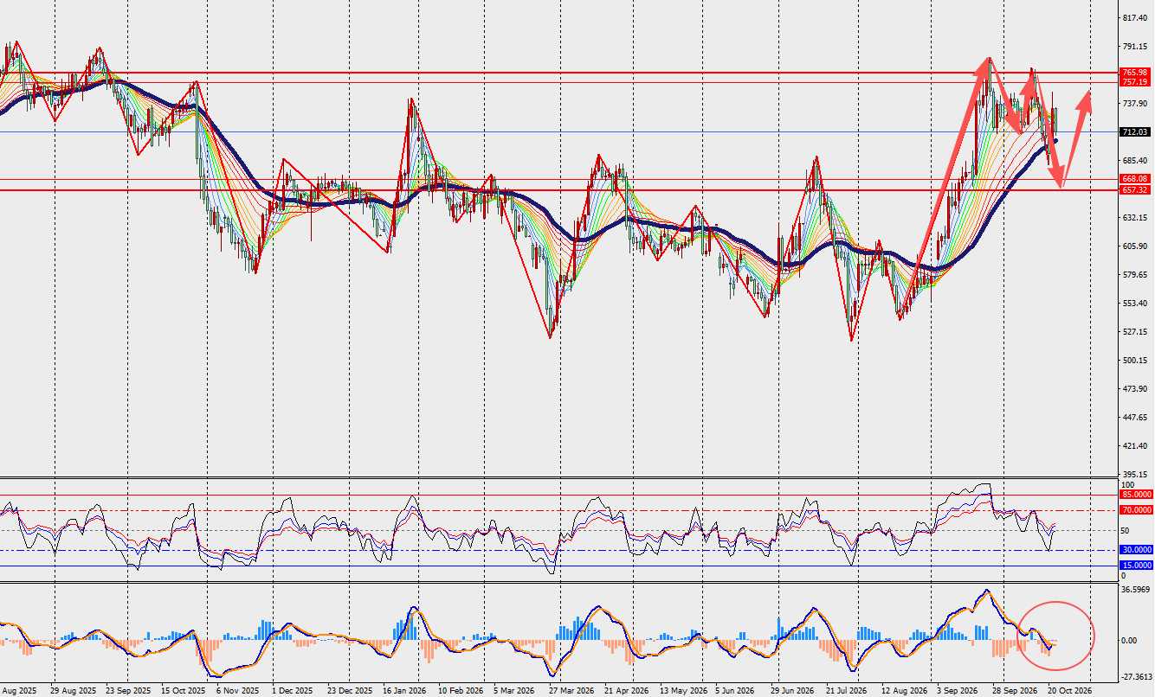Image resolution: width=1155 pixels, height=697 pixels.
Task: Click the 712.03 current price label
Action: (x=1135, y=132)
